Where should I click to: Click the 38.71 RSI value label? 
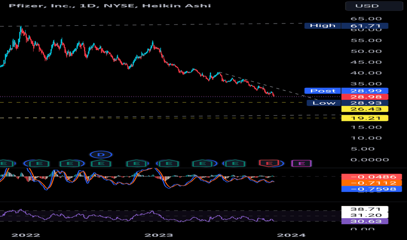(x=365, y=209)
